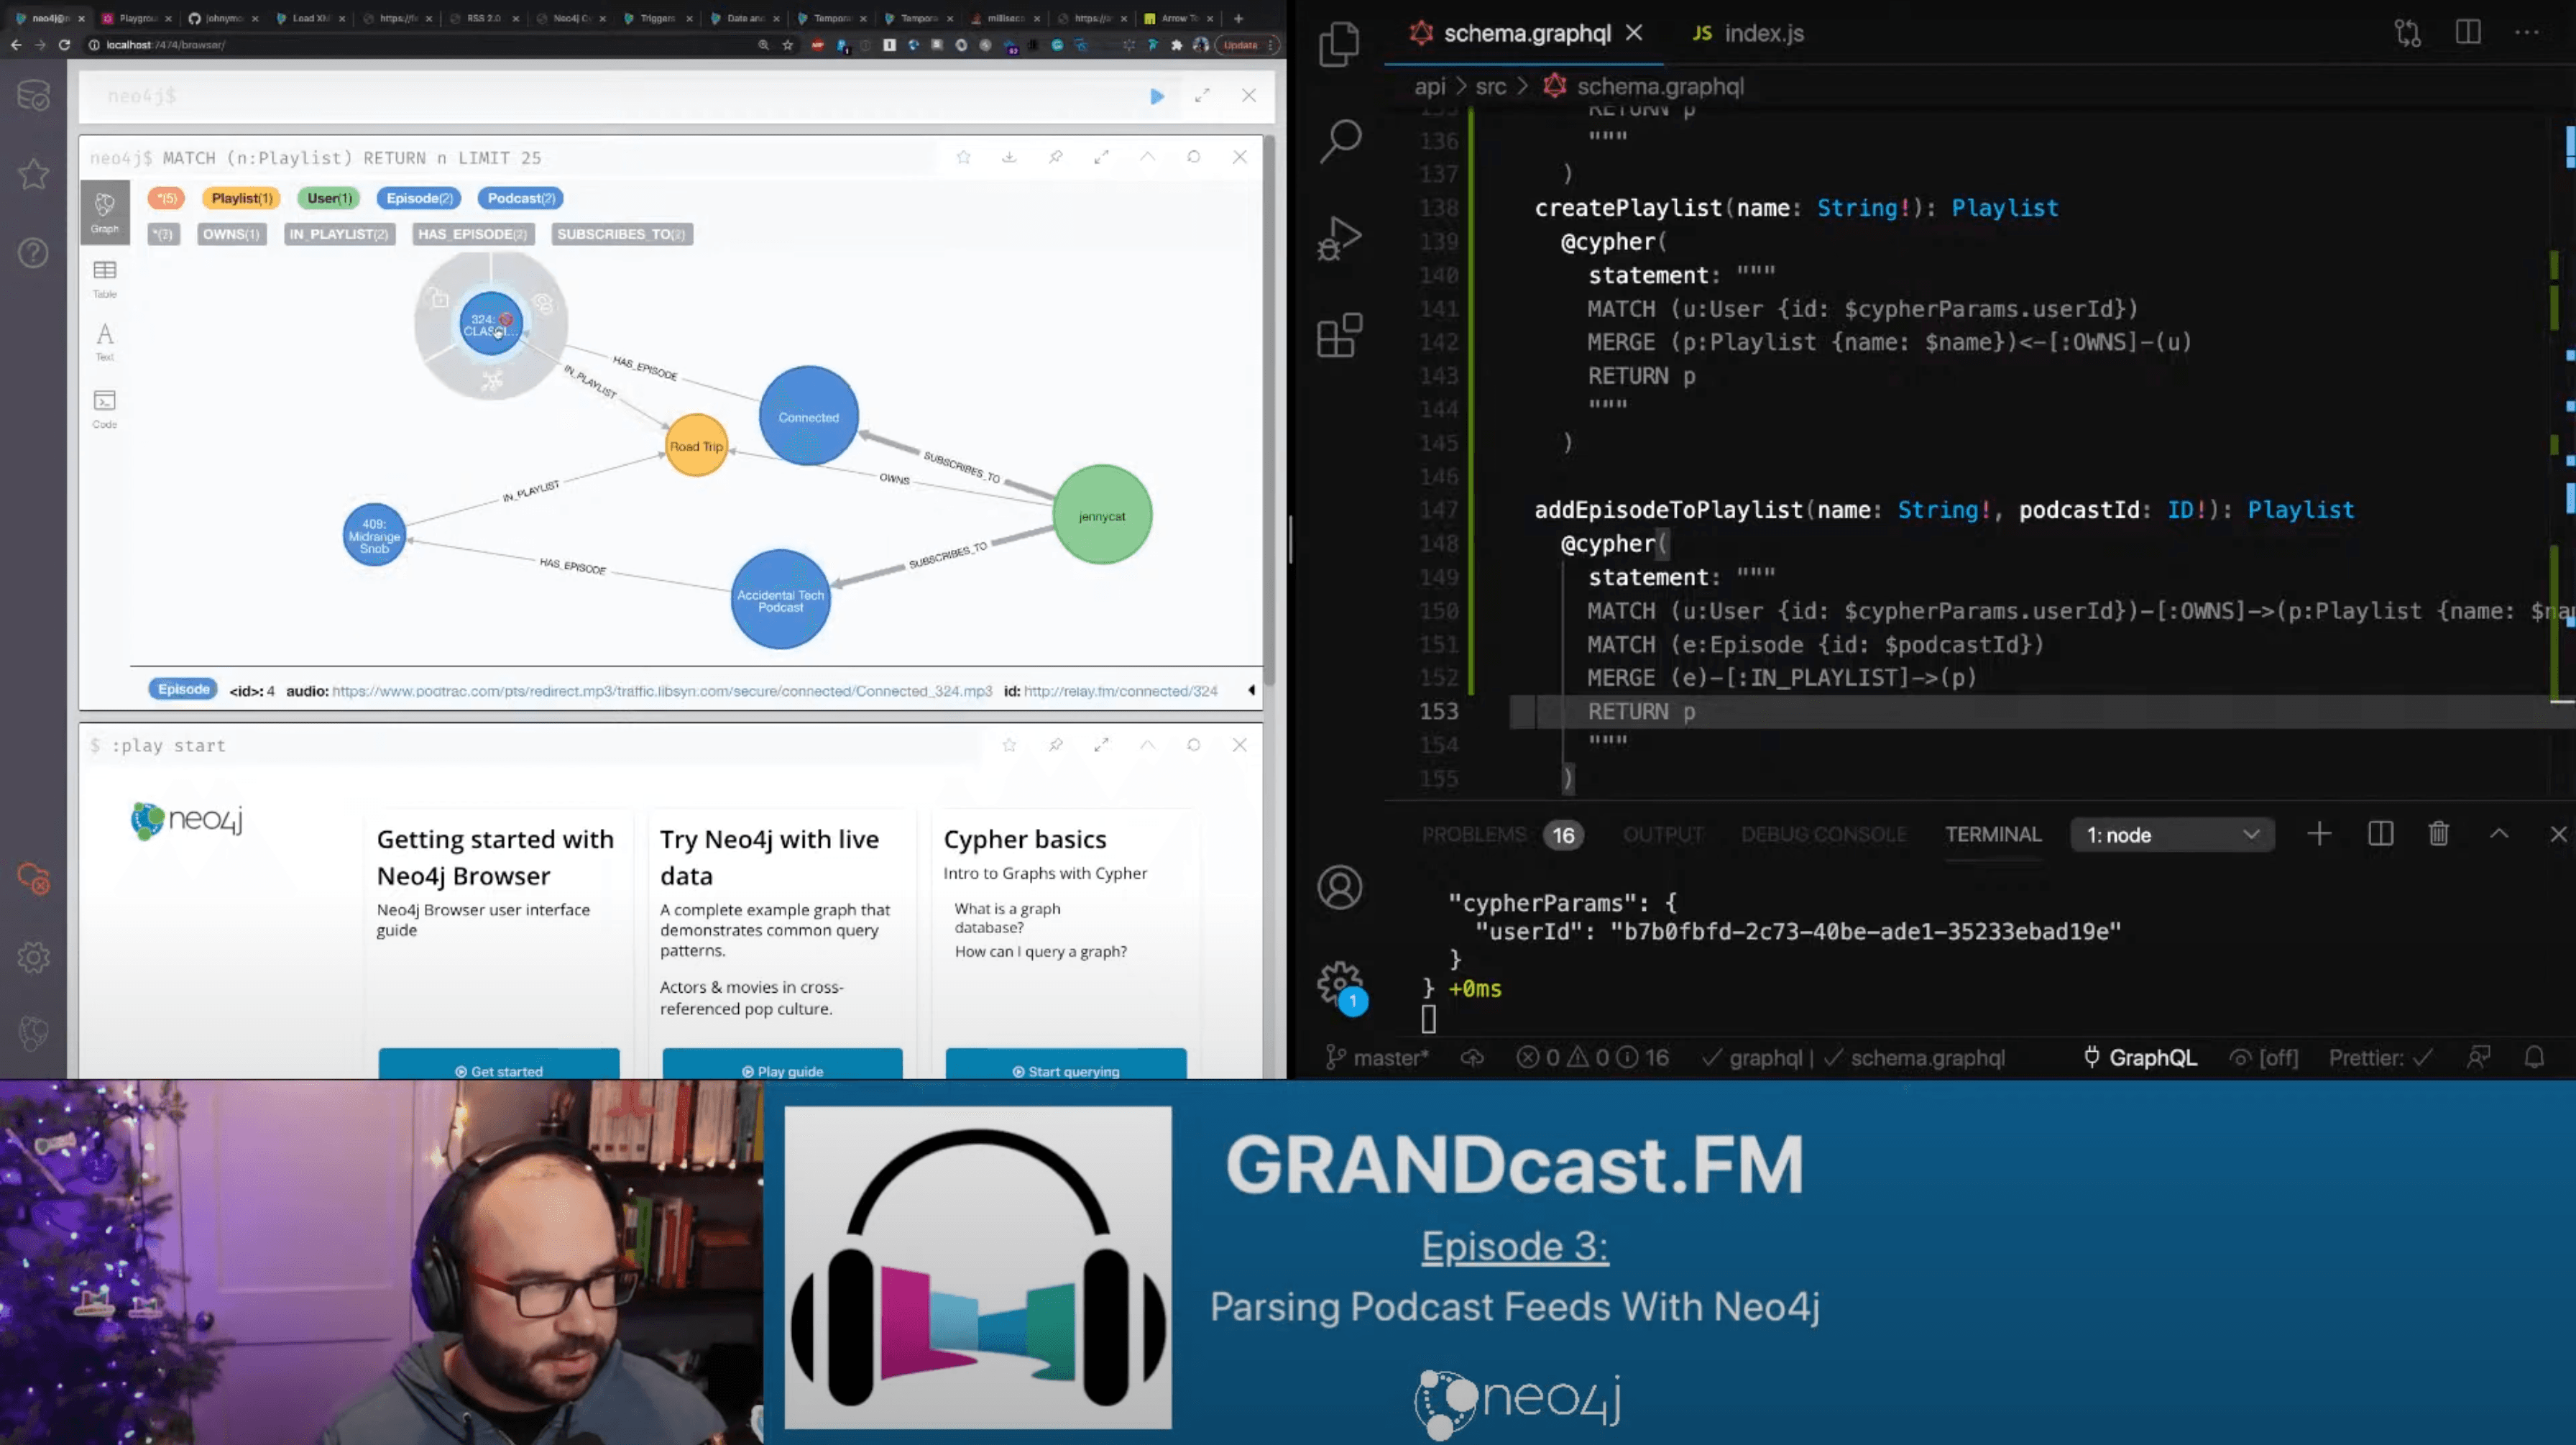This screenshot has height=1445, width=2576.
Task: Open the Connected_324.mp3 audio link
Action: tap(661, 691)
